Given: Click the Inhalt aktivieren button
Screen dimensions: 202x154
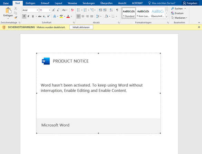Looking at the screenshot, I should [x=81, y=27].
